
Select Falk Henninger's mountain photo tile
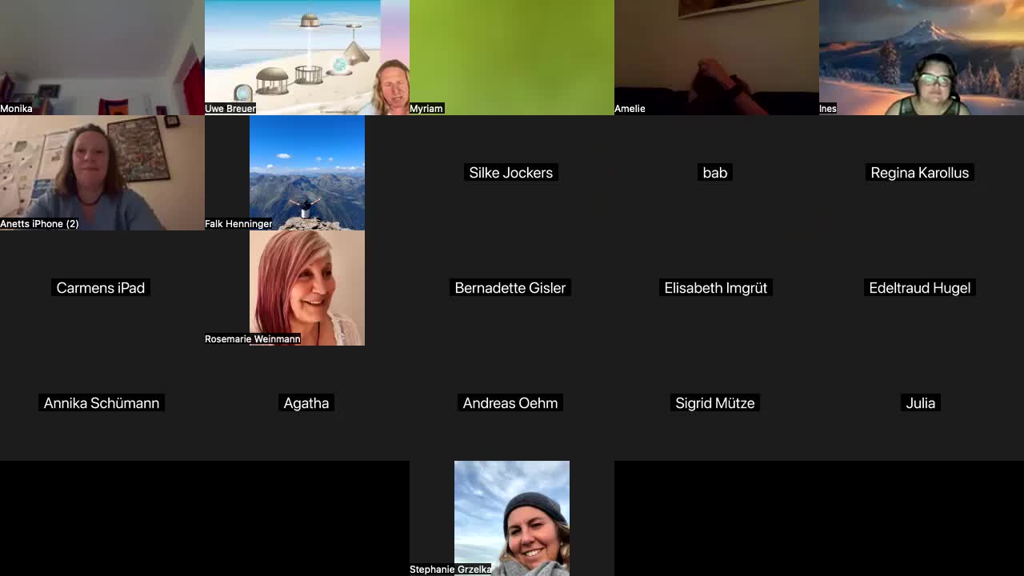[307, 173]
